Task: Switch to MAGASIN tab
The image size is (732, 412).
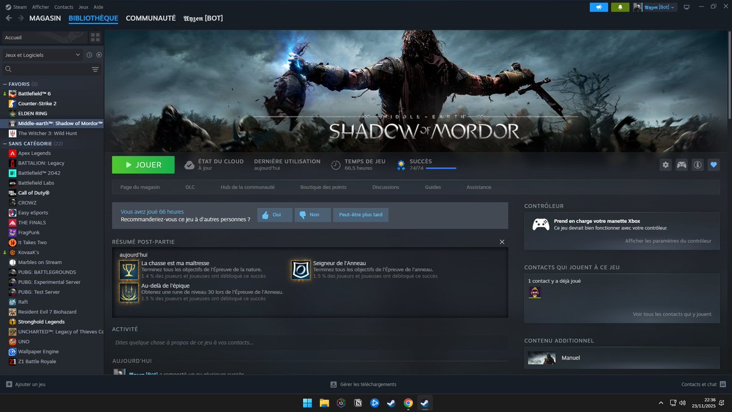Action: pyautogui.click(x=45, y=18)
